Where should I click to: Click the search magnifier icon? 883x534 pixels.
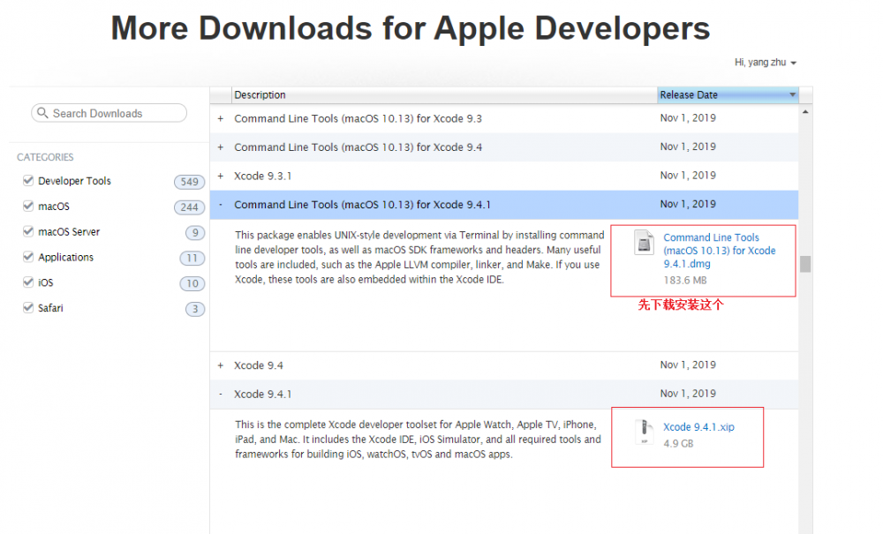tap(42, 113)
